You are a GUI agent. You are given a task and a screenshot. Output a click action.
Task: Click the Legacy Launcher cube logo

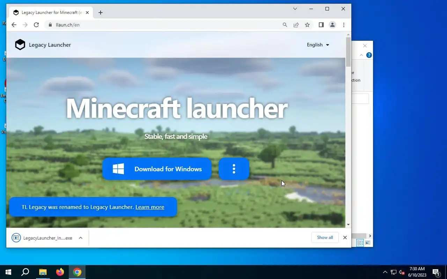pos(20,45)
